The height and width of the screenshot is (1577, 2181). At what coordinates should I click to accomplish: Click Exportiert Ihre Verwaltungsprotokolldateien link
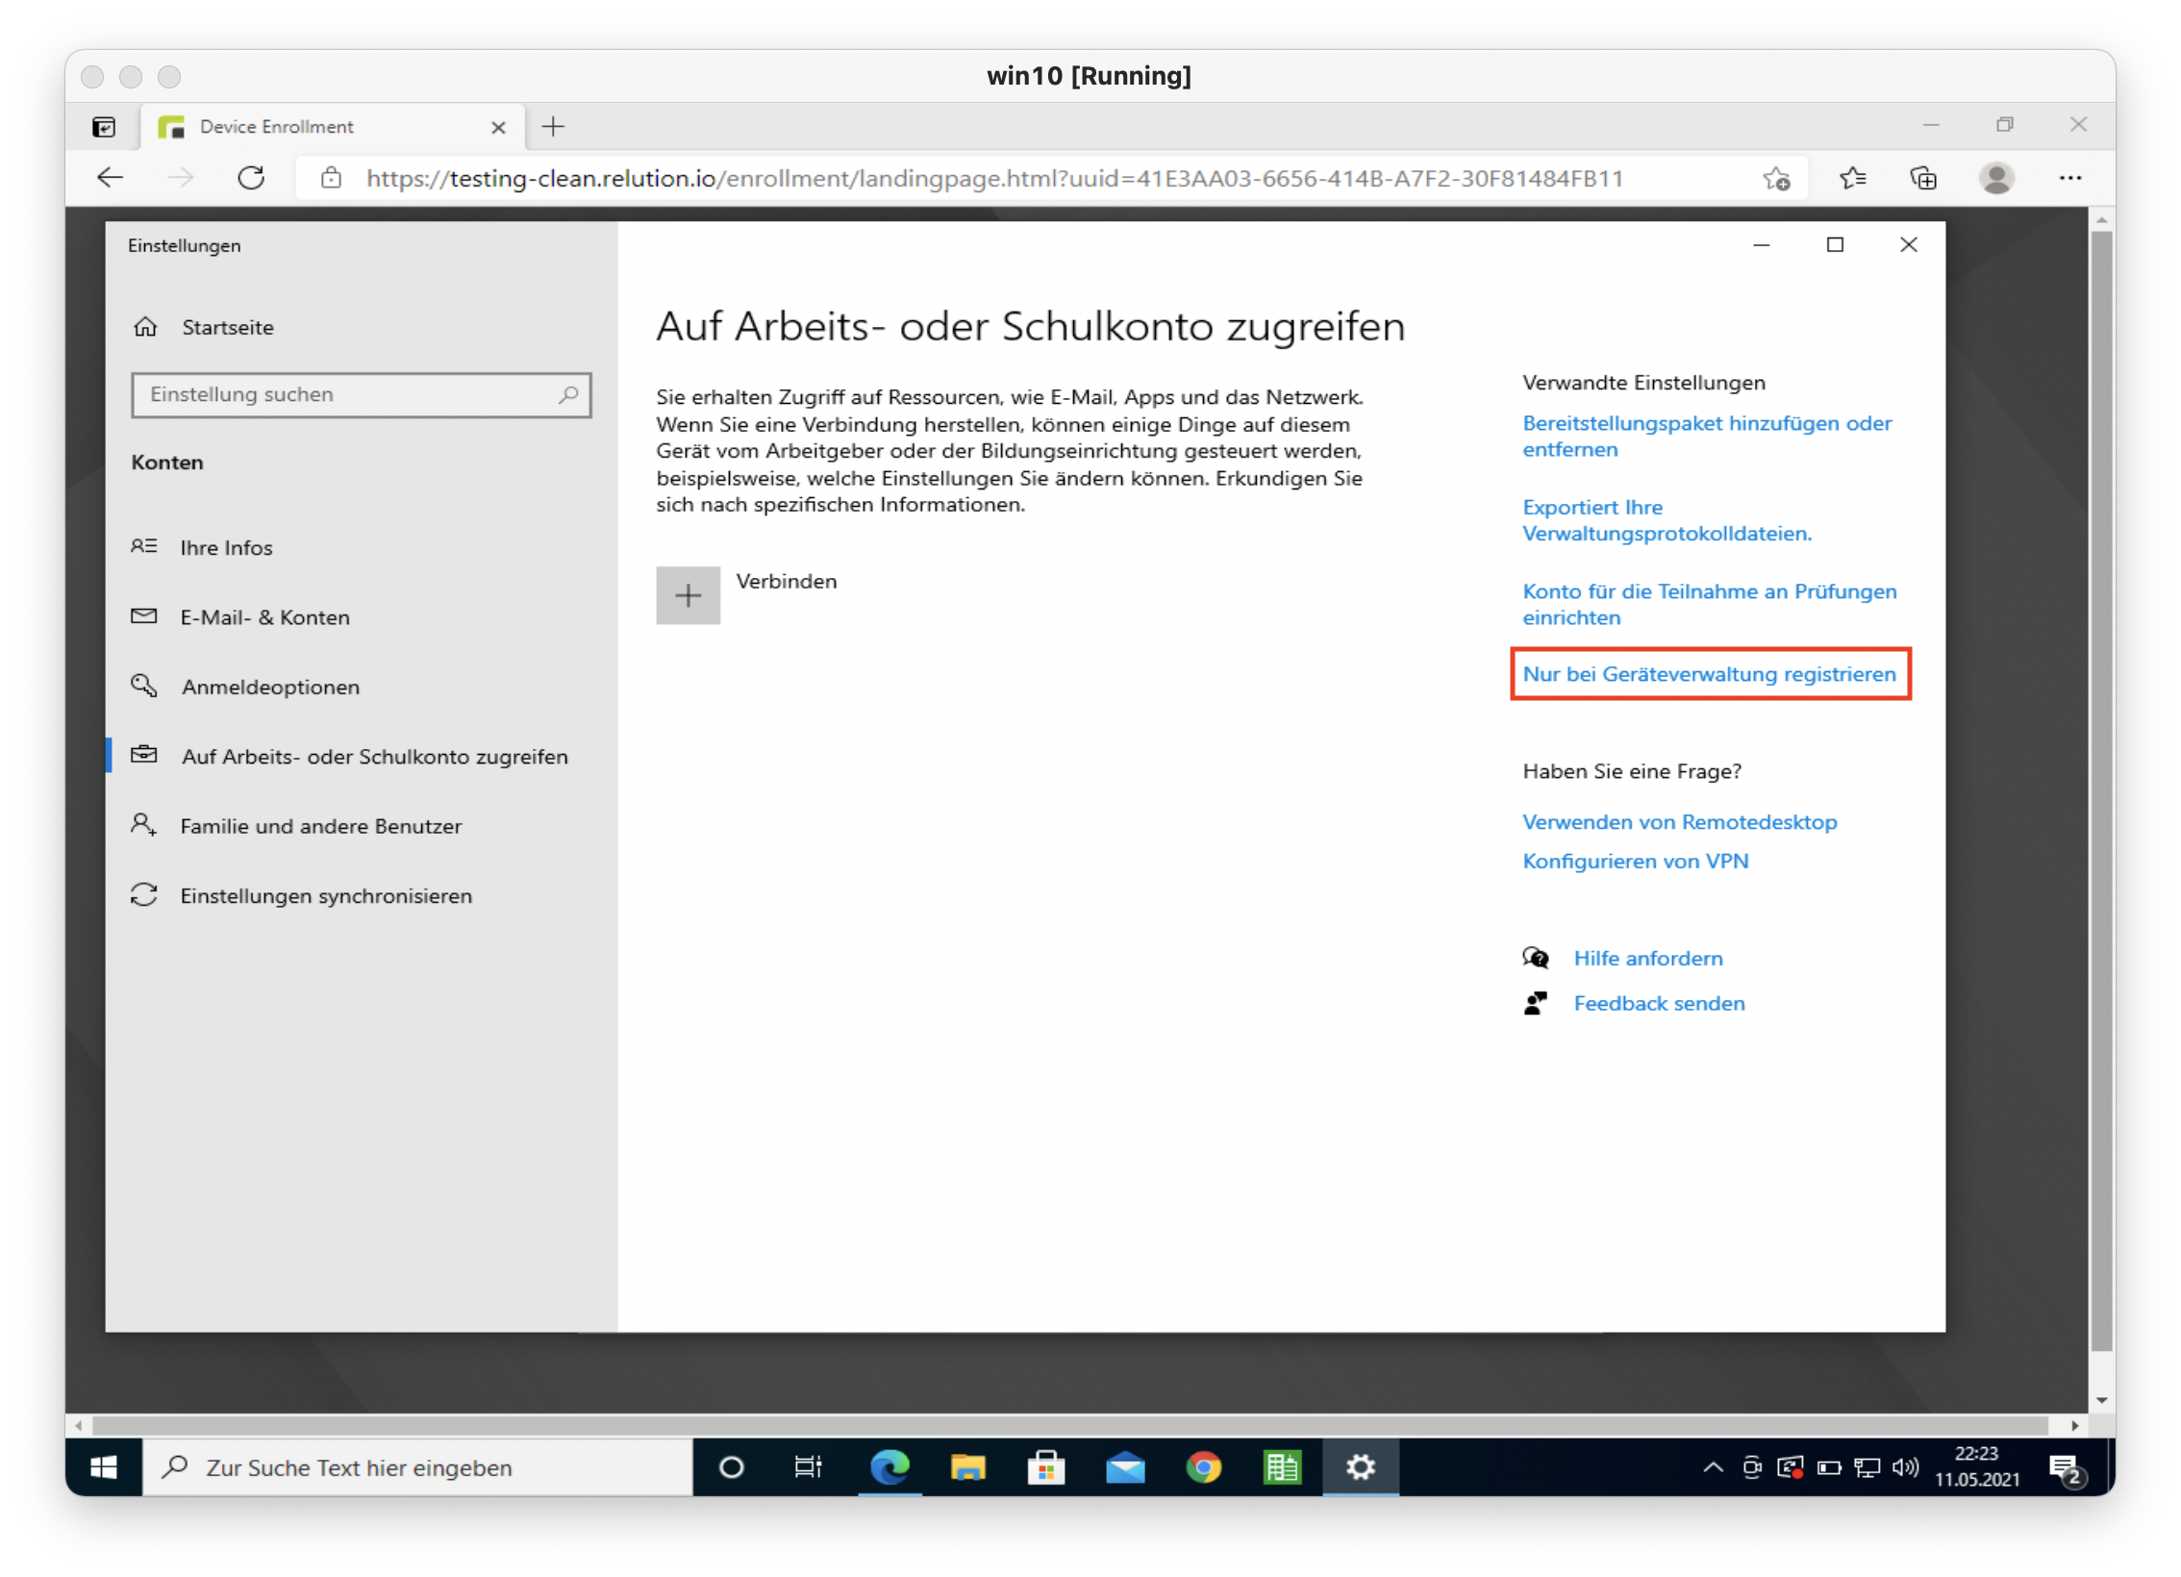click(x=1667, y=520)
